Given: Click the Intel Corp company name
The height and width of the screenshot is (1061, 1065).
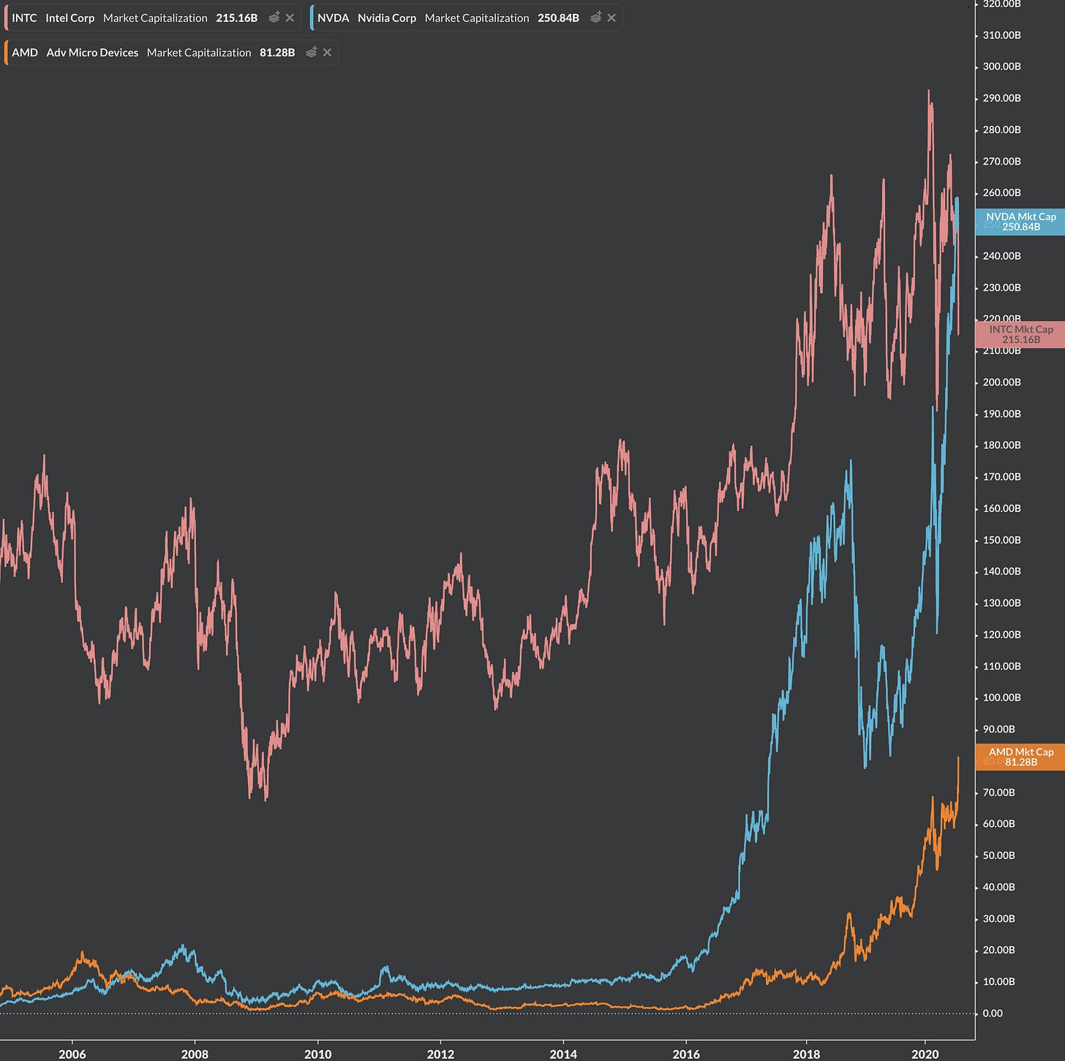Looking at the screenshot, I should (70, 18).
